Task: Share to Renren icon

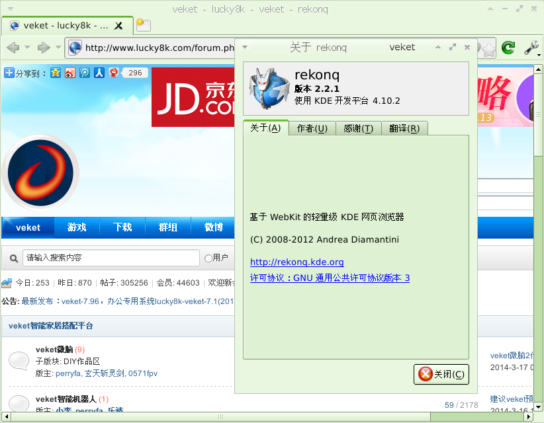Action: 99,73
